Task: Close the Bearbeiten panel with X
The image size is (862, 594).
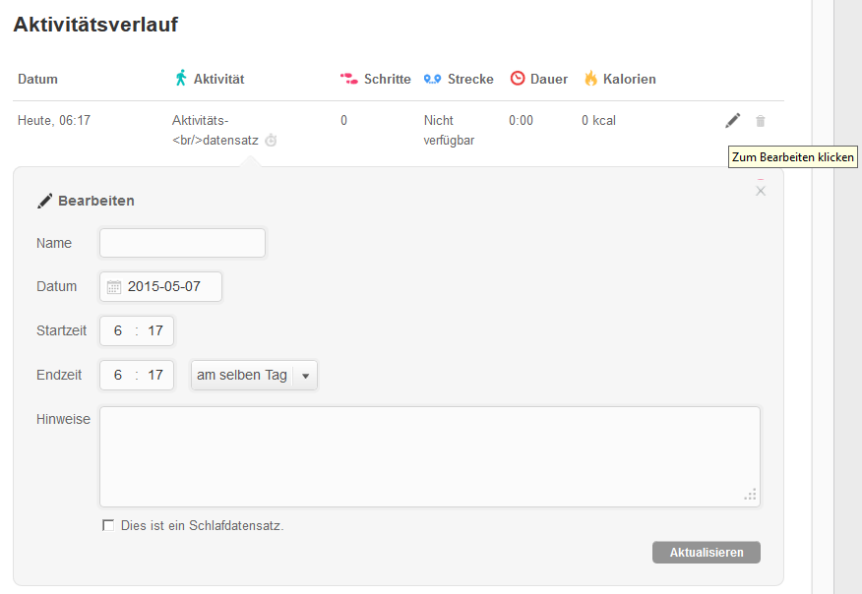Action: (x=760, y=191)
